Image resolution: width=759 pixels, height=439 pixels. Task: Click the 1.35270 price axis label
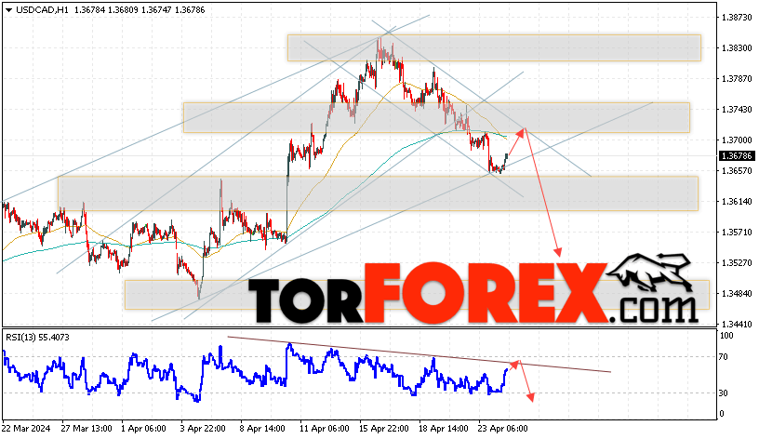737,263
